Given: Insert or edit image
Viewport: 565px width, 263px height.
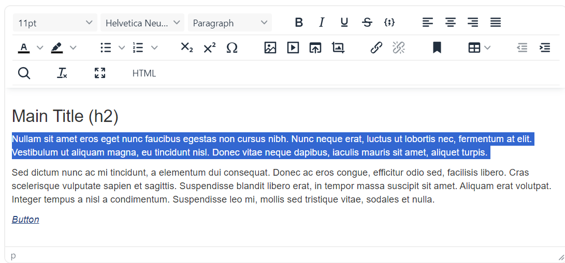Looking at the screenshot, I should pos(270,48).
